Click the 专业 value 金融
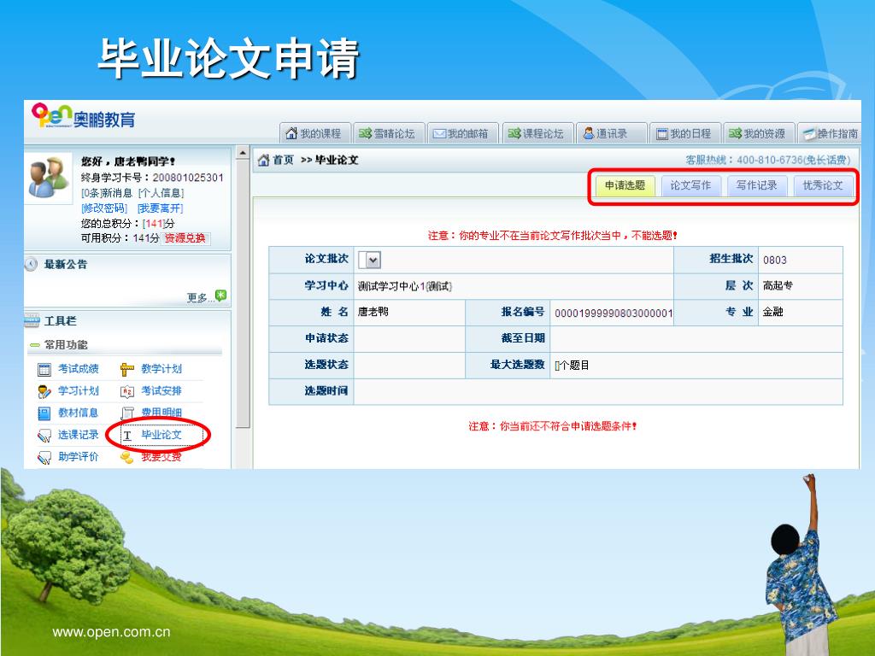The width and height of the screenshot is (875, 656). pyautogui.click(x=772, y=312)
